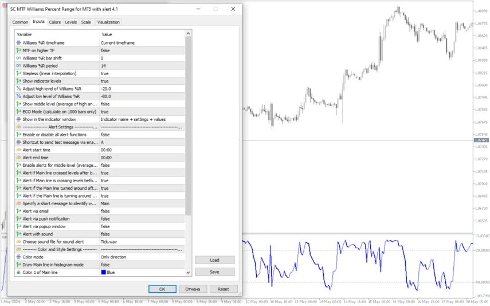The height and width of the screenshot is (306, 490).
Task: Click the boolean icon next to MTF on higher TF
Action: click(18, 50)
